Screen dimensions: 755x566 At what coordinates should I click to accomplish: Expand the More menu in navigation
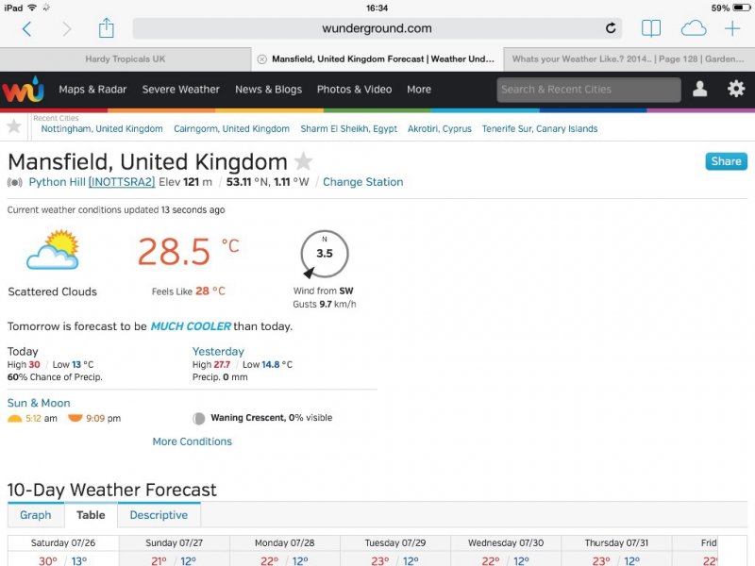[x=419, y=90]
